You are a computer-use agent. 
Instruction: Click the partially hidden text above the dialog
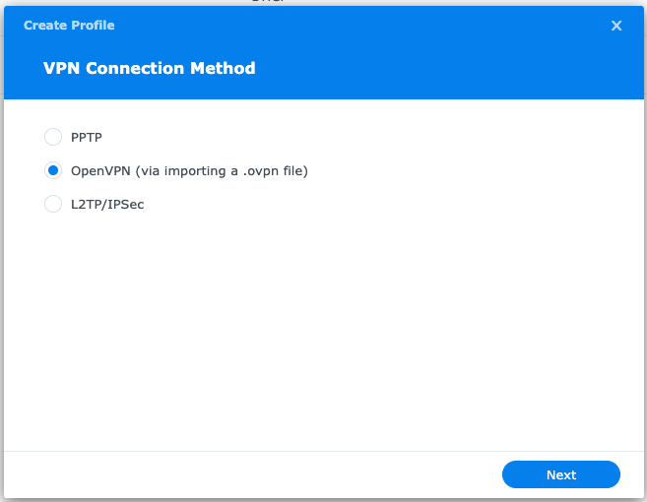pyautogui.click(x=266, y=3)
